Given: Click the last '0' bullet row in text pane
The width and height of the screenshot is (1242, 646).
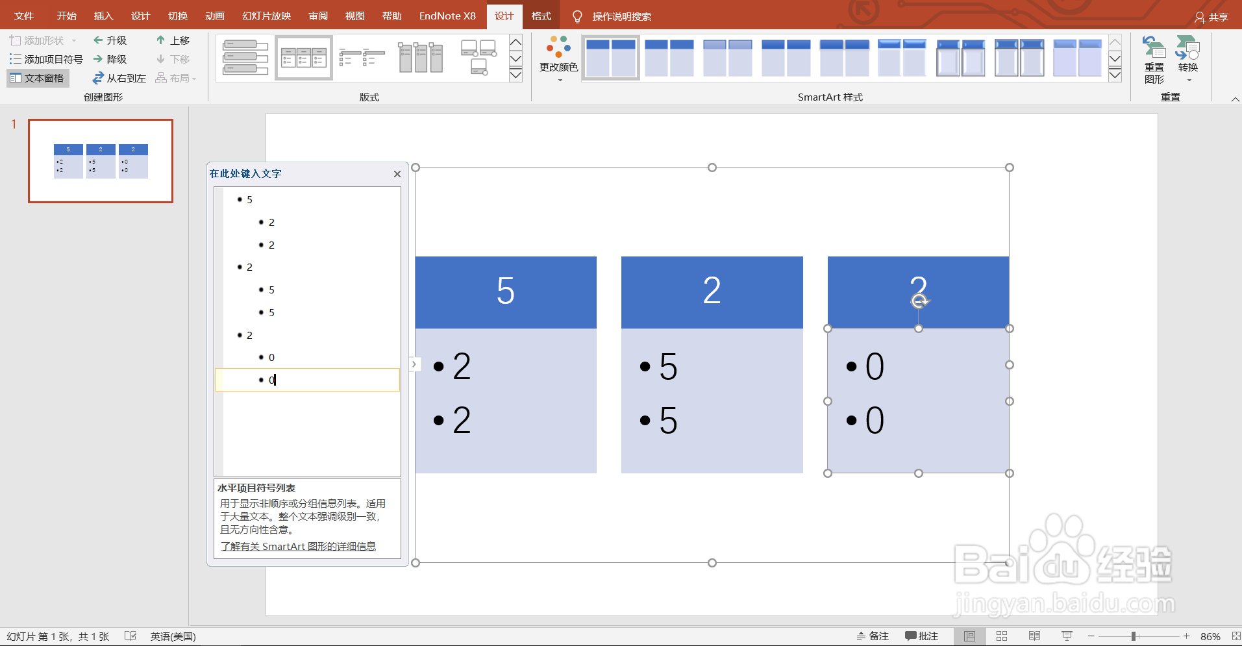Looking at the screenshot, I should [x=307, y=380].
